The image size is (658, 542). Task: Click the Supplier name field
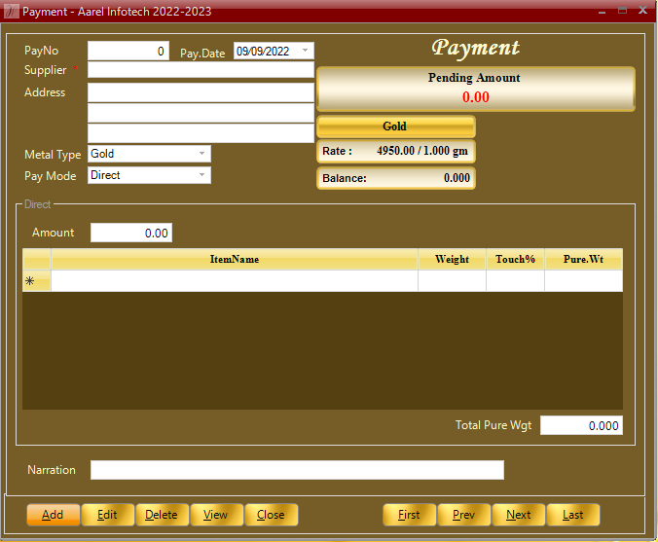[201, 70]
